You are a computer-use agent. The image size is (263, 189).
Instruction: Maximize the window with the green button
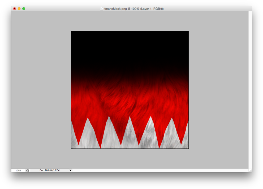[x=24, y=8]
